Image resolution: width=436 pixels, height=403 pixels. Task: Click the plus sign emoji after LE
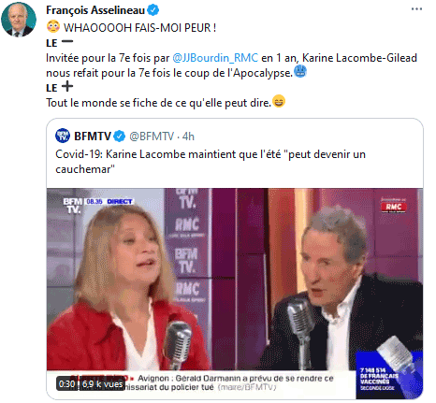click(67, 86)
